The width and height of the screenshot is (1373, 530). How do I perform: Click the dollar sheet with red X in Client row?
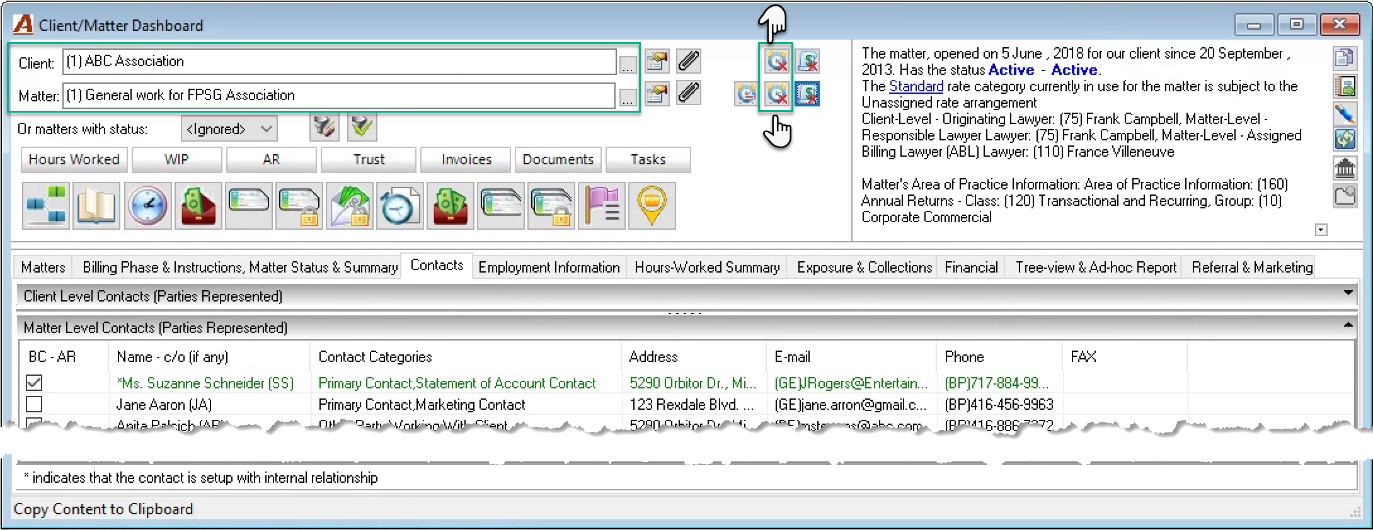point(808,61)
